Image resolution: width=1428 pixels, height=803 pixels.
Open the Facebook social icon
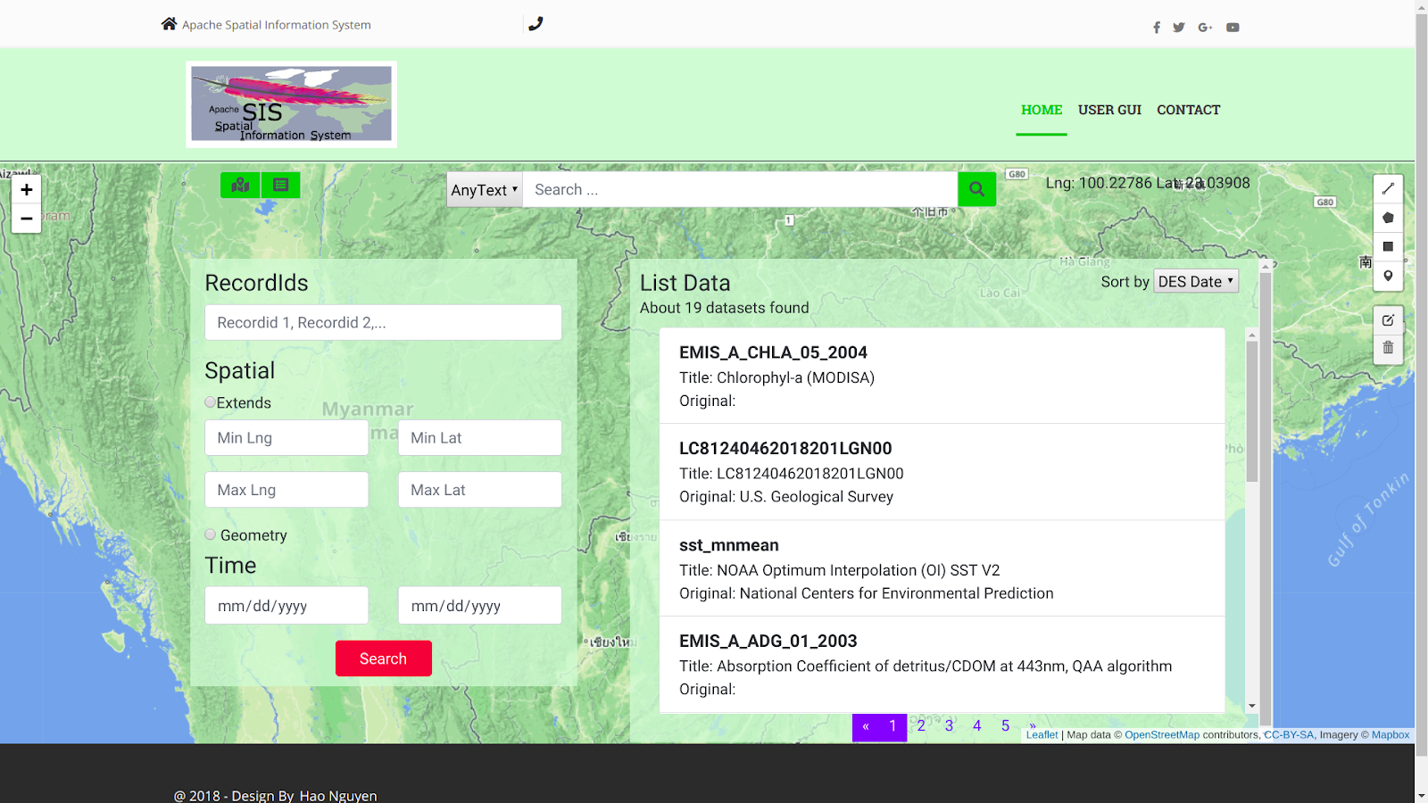[x=1157, y=28]
